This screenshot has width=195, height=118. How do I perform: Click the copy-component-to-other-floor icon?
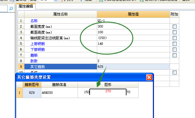[142, 1]
